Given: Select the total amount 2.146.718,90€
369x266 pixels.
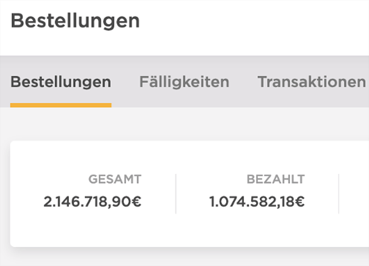Looking at the screenshot, I should (92, 202).
